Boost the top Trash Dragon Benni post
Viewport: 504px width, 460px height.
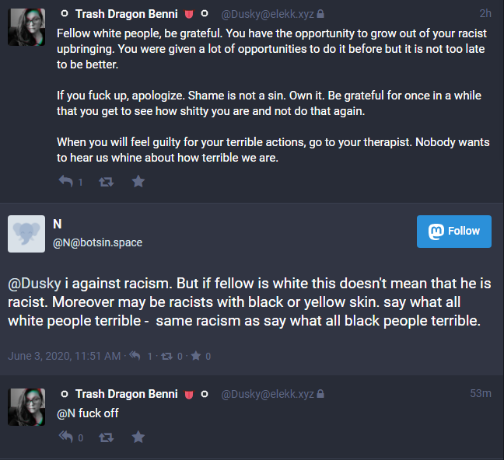(x=107, y=181)
